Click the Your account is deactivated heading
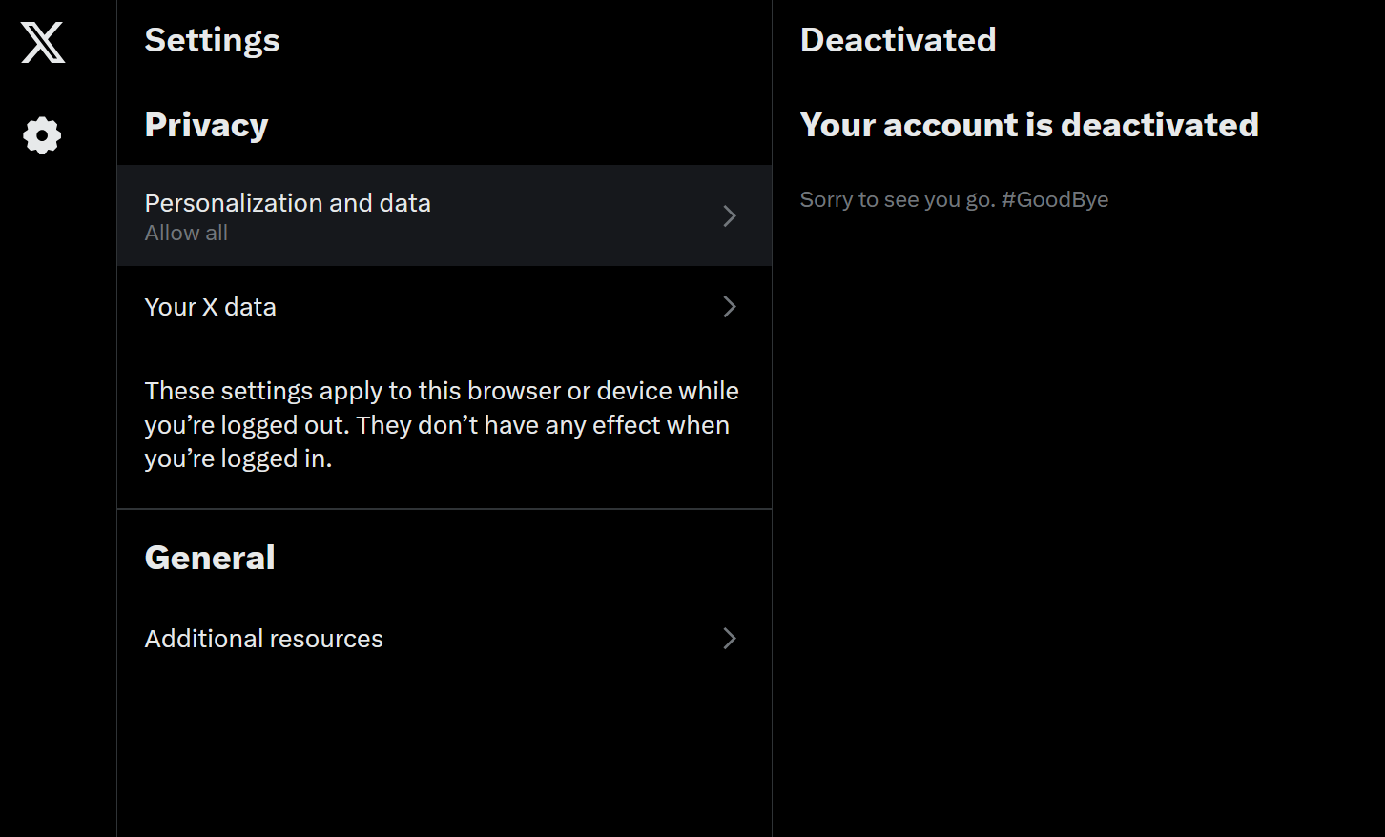Image resolution: width=1385 pixels, height=837 pixels. [x=1028, y=125]
